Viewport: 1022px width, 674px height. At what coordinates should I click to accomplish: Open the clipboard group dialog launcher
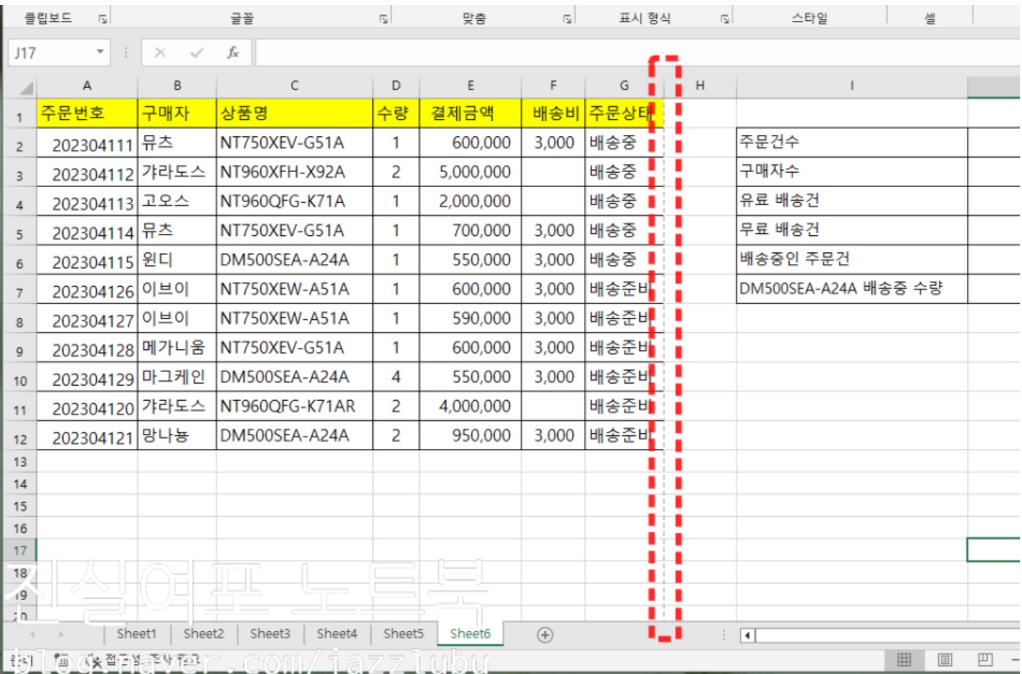pyautogui.click(x=103, y=19)
